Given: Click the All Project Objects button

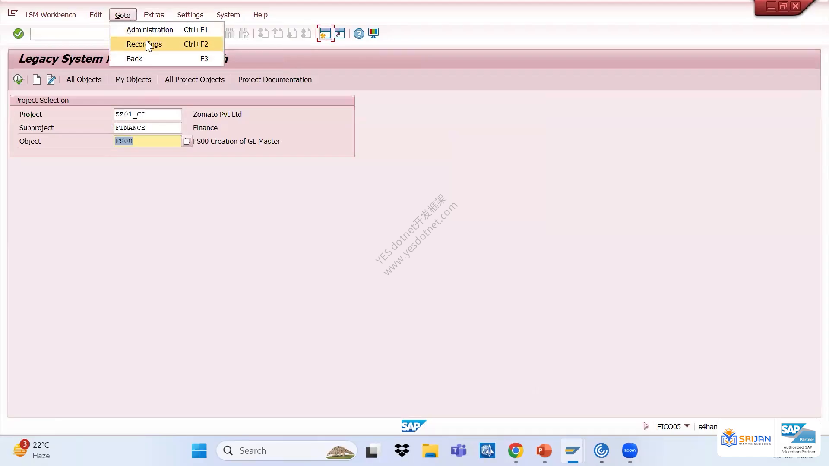Looking at the screenshot, I should 195,79.
